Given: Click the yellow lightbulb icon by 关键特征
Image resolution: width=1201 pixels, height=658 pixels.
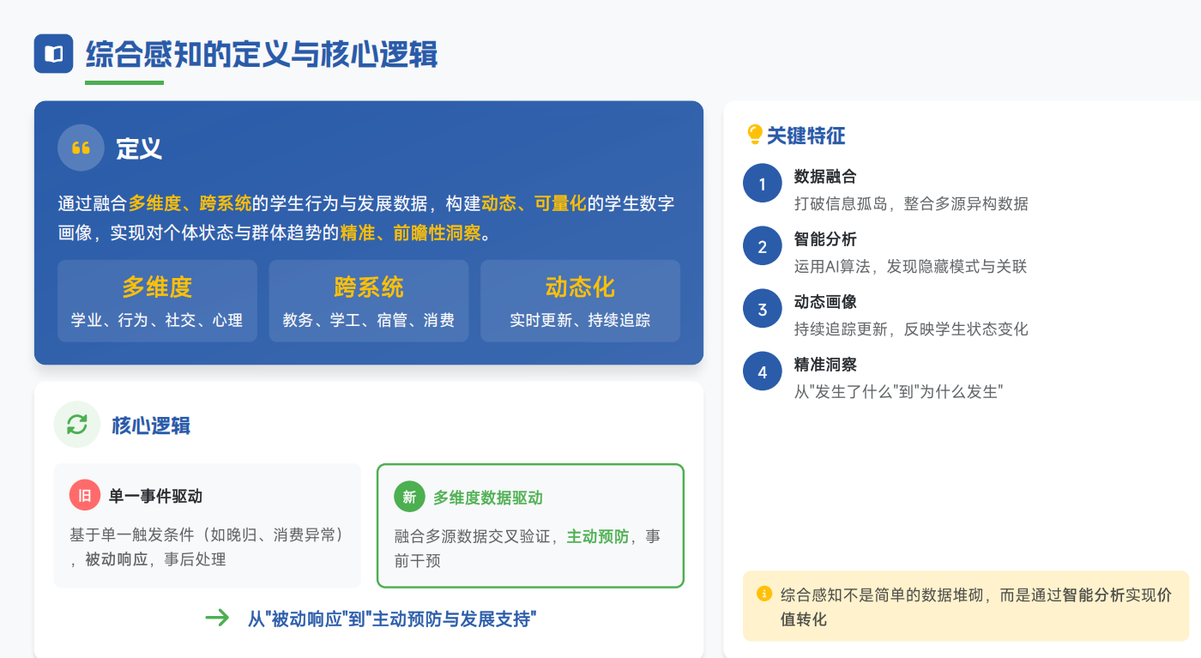Looking at the screenshot, I should click(754, 135).
